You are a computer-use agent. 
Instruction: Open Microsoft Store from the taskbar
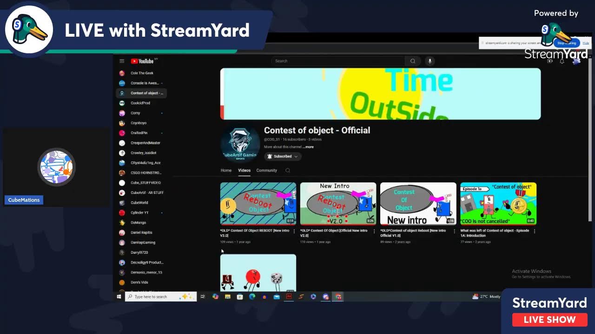tap(240, 297)
